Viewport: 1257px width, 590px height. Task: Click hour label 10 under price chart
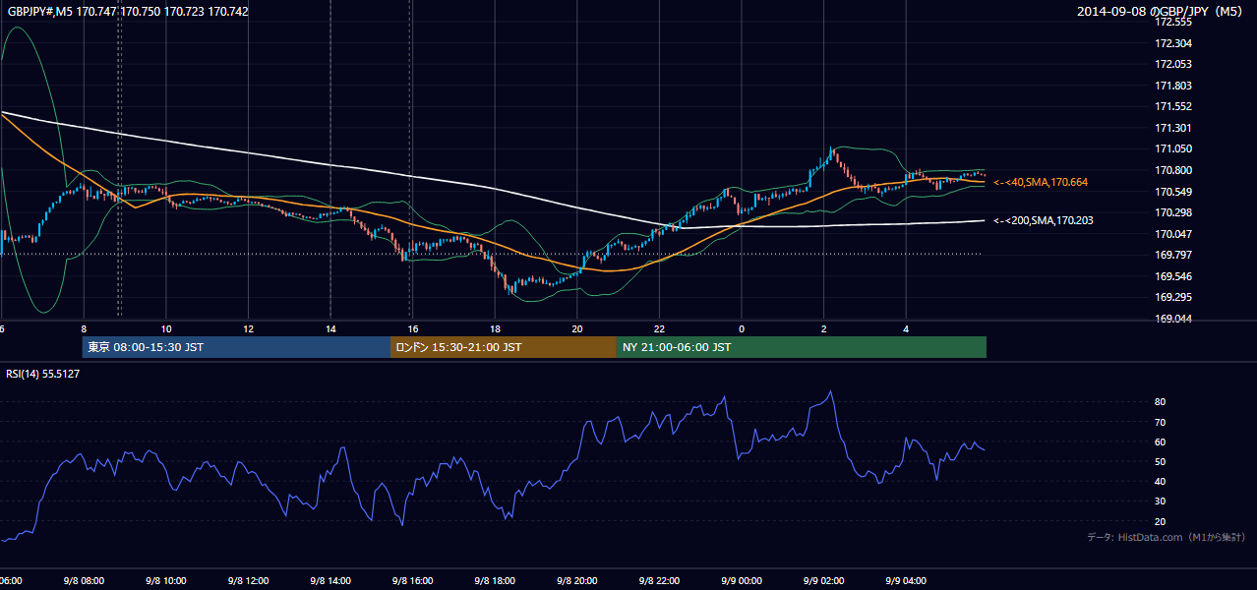pyautogui.click(x=166, y=328)
